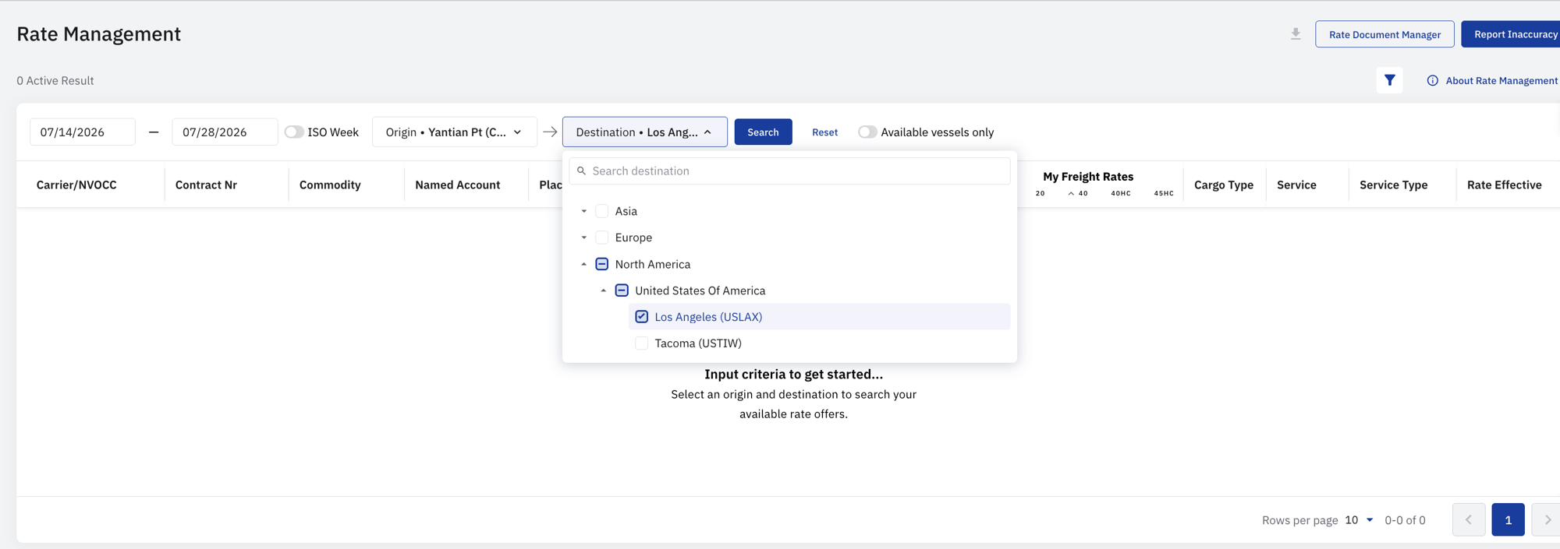Enable Available vessels only switch

(x=867, y=132)
